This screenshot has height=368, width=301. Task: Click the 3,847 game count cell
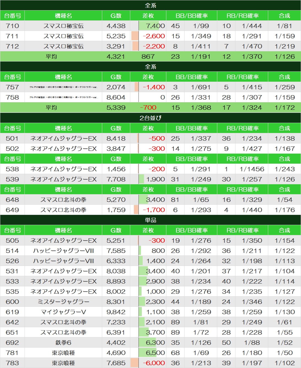pyautogui.click(x=116, y=148)
